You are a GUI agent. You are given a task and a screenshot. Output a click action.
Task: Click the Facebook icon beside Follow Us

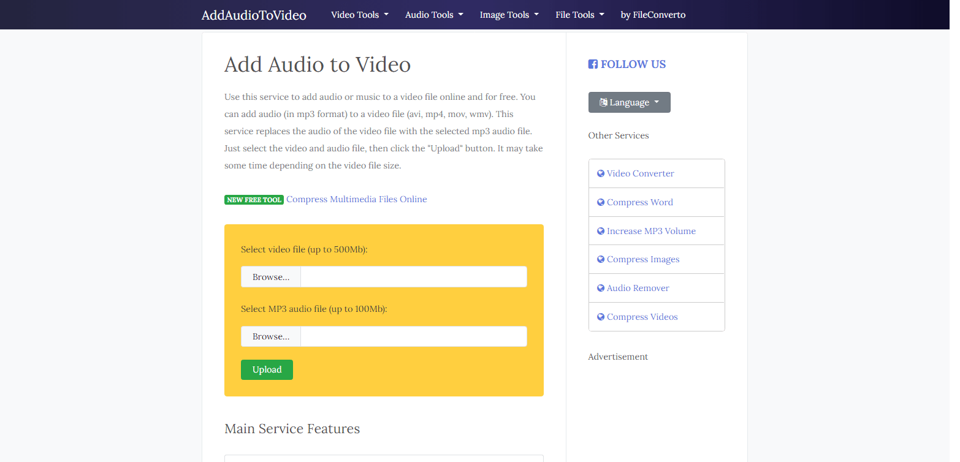[593, 64]
